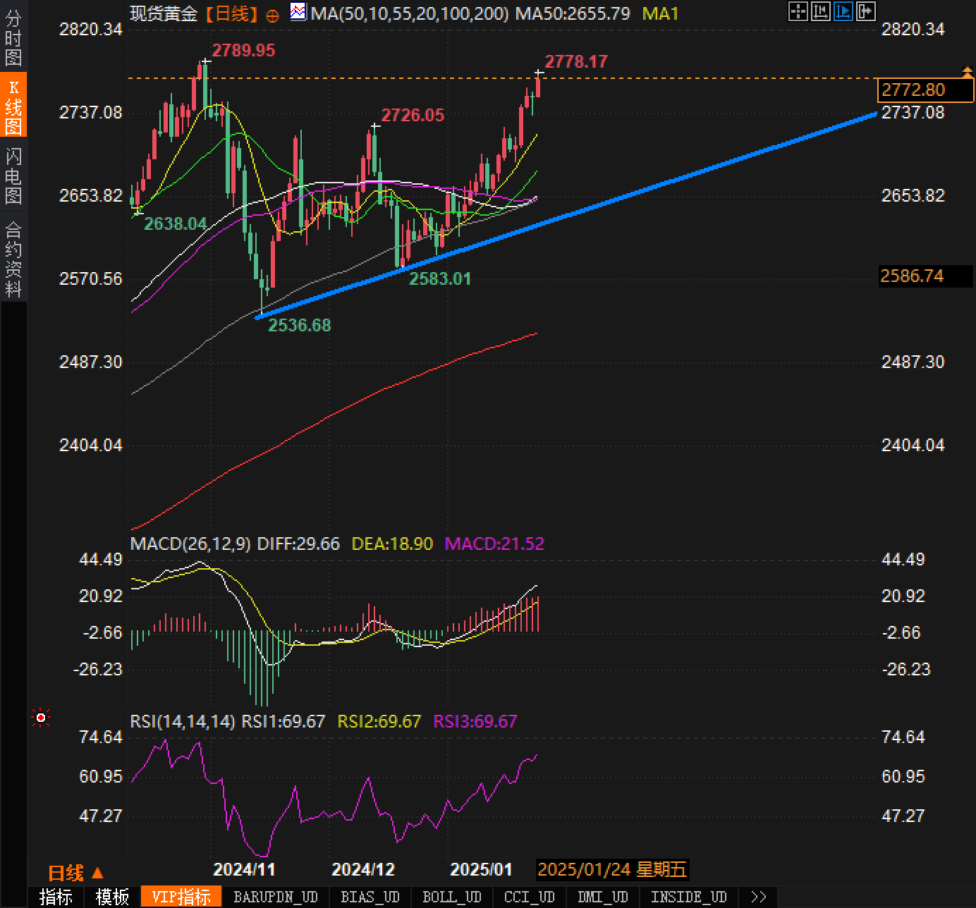The width and height of the screenshot is (976, 908).
Task: Click the rightmost chart toolbar icon with arrow
Action: 865,11
